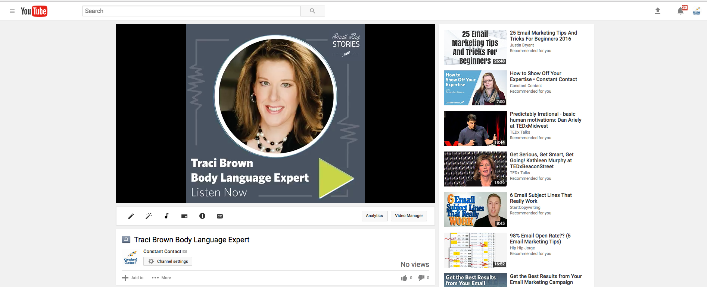Click TEDx Talks under Predictably Irrational
The height and width of the screenshot is (287, 707).
[520, 132]
